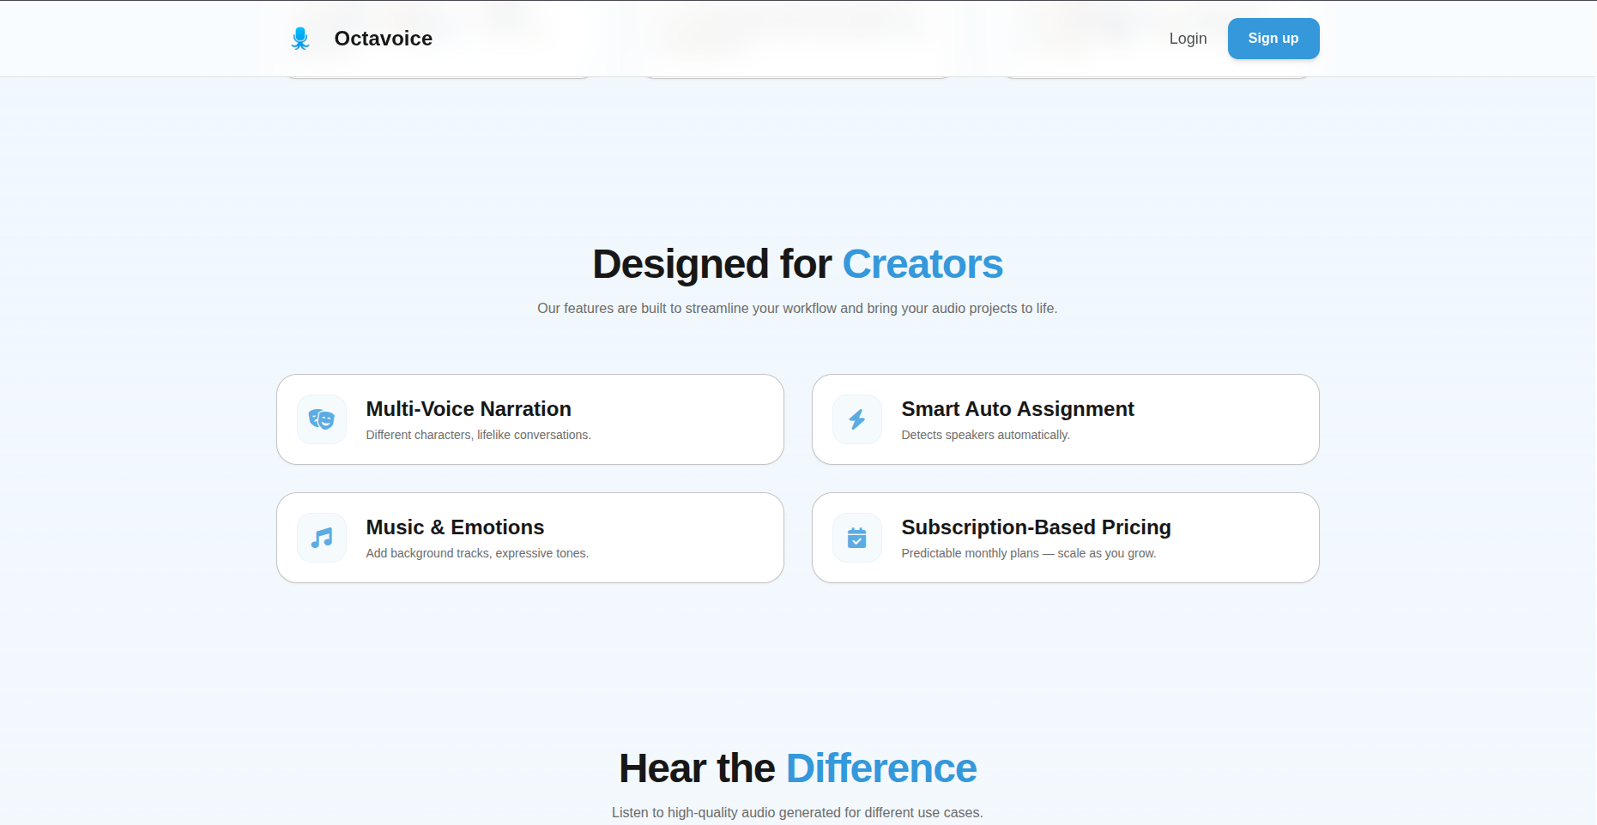The width and height of the screenshot is (1597, 825).
Task: Select the calendar icon on Subscription-Based Pricing
Action: 856,538
